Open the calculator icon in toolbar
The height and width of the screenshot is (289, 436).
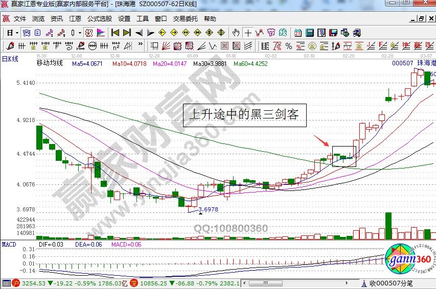point(309,33)
